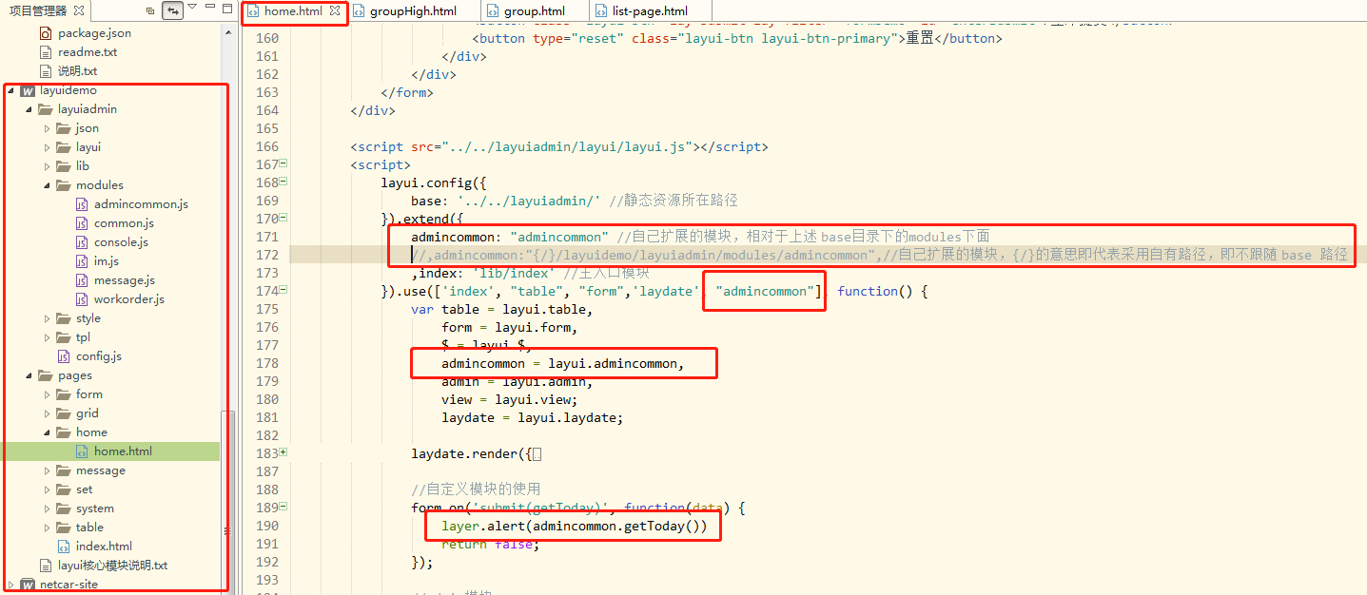Expand the layui folder
This screenshot has width=1367, height=595.
click(x=48, y=147)
